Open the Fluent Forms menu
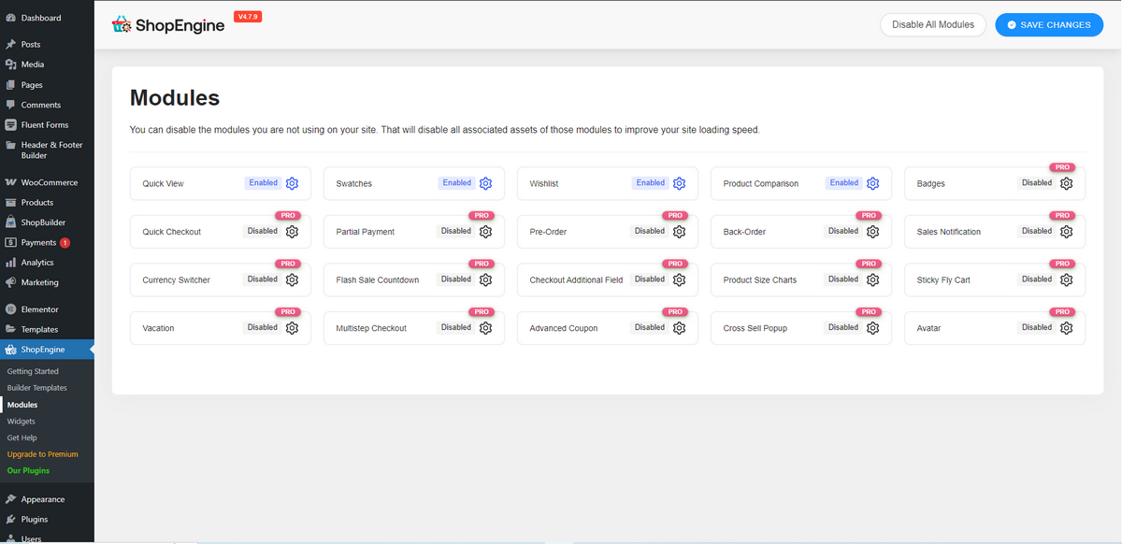The width and height of the screenshot is (1122, 544). [47, 125]
